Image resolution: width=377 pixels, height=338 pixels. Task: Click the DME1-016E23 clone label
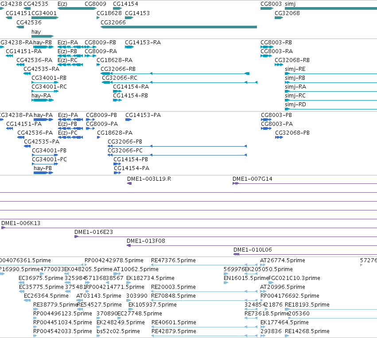pyautogui.click(x=93, y=232)
